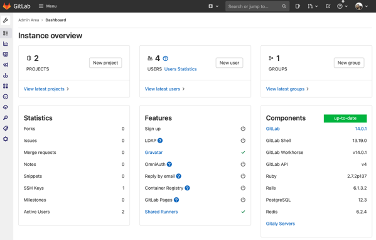
Task: Open the GitLab component link
Action: (x=272, y=129)
